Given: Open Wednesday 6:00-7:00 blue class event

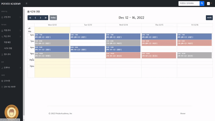Looking at the screenshot, I should click(123, 37).
